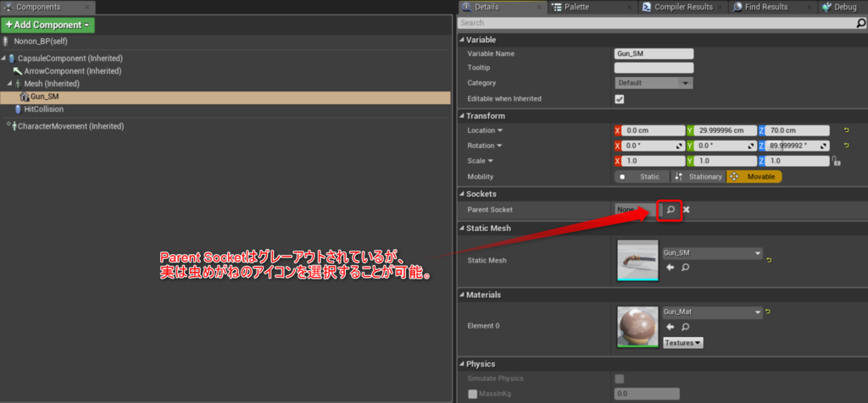868x403 pixels.
Task: Clear the Parent Socket with the X icon
Action: [687, 210]
